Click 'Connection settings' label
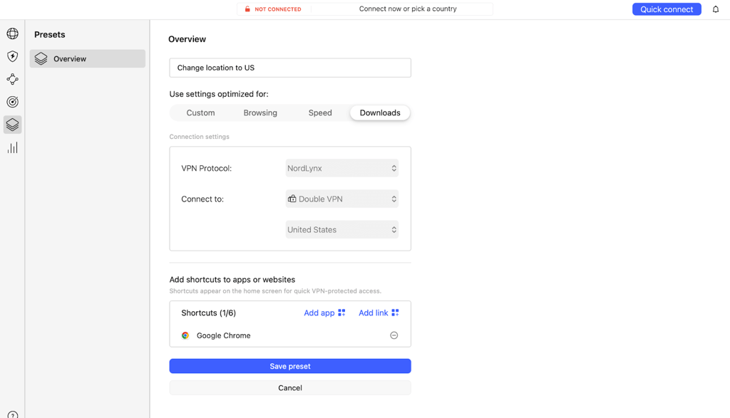730x418 pixels. tap(200, 137)
